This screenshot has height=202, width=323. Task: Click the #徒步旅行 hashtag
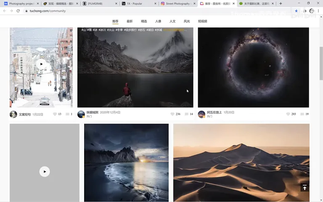(x=130, y=30)
